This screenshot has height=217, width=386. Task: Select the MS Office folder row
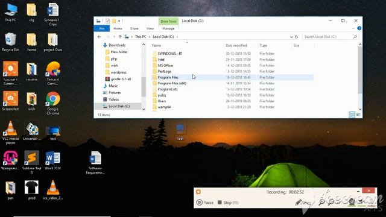click(232, 66)
